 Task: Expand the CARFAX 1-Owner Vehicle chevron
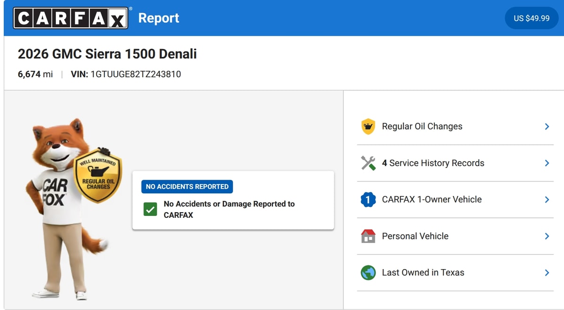[547, 199]
